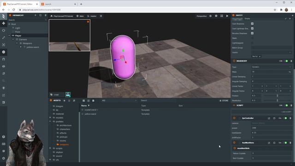Toggle the World/Local space icon
This screenshot has height=166, width=295.
click(4, 52)
